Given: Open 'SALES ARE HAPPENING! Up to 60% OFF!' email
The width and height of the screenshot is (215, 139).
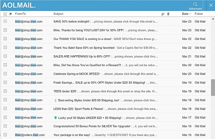Looking at the screenshot, I should [106, 56].
